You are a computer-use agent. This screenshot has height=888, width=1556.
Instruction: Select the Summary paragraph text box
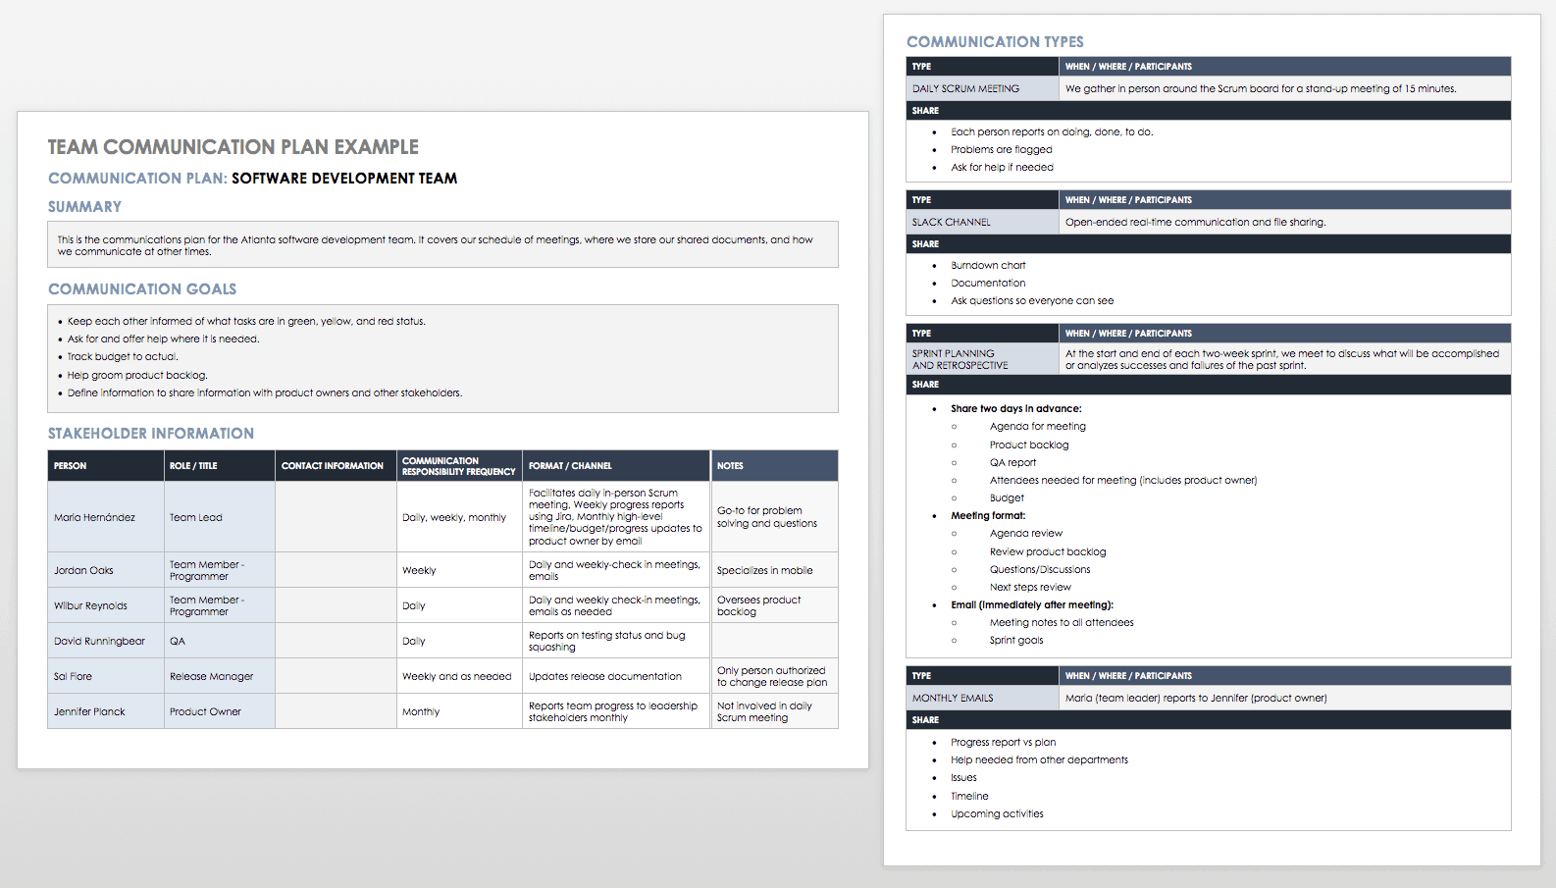click(442, 245)
